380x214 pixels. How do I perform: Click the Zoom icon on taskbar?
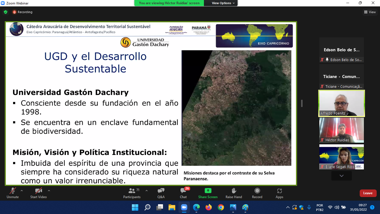(x=184, y=207)
